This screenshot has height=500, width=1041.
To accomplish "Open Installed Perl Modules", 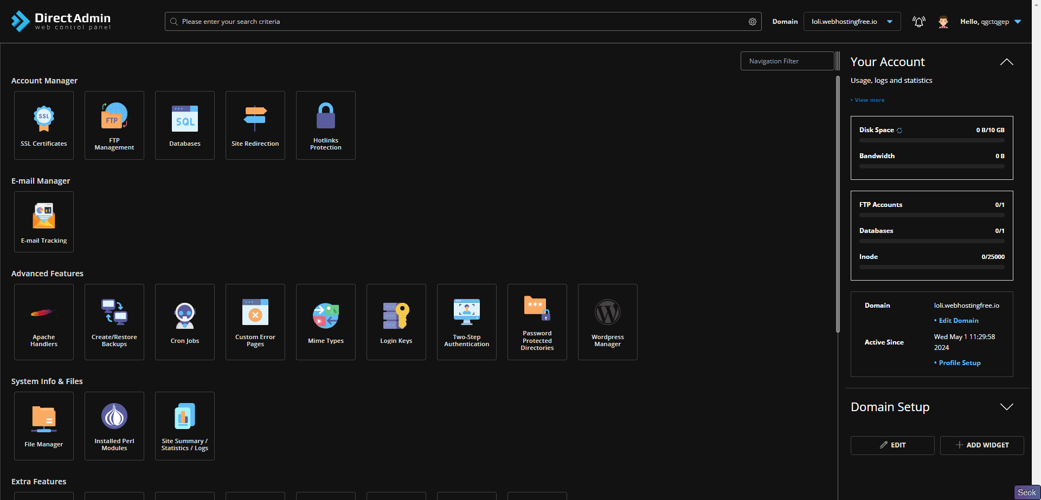I will click(114, 426).
